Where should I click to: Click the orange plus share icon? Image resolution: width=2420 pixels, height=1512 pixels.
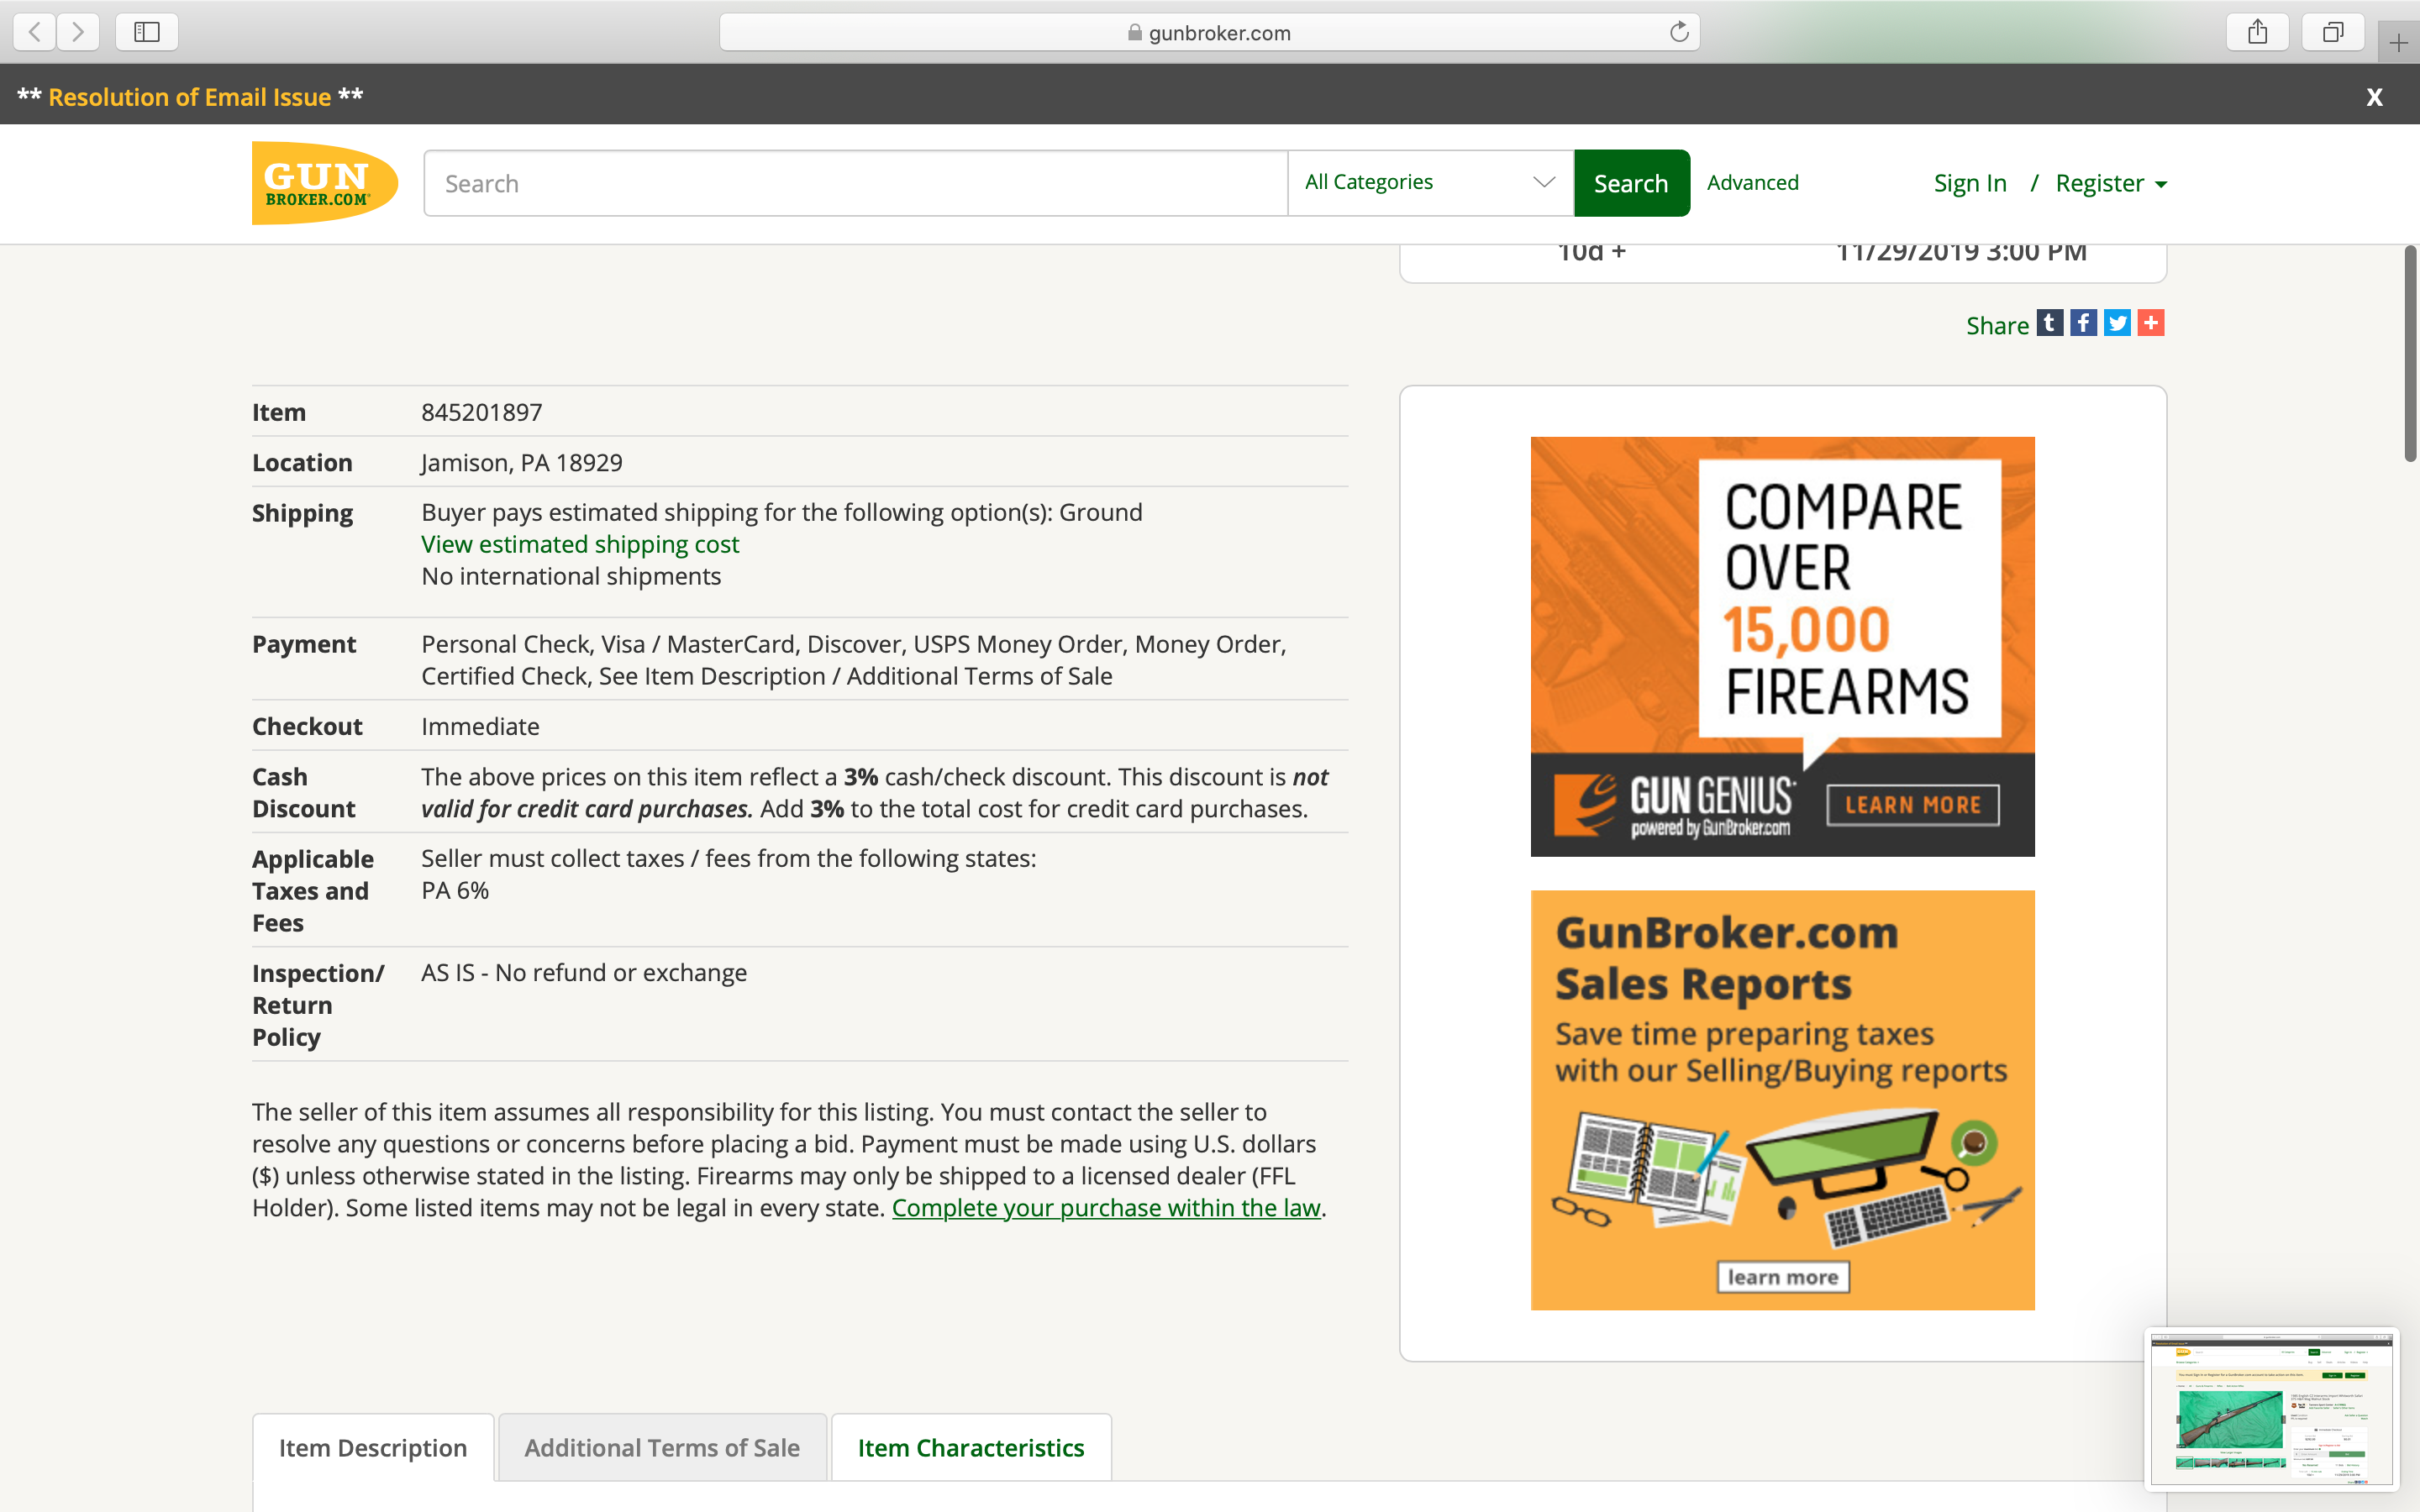point(2151,323)
